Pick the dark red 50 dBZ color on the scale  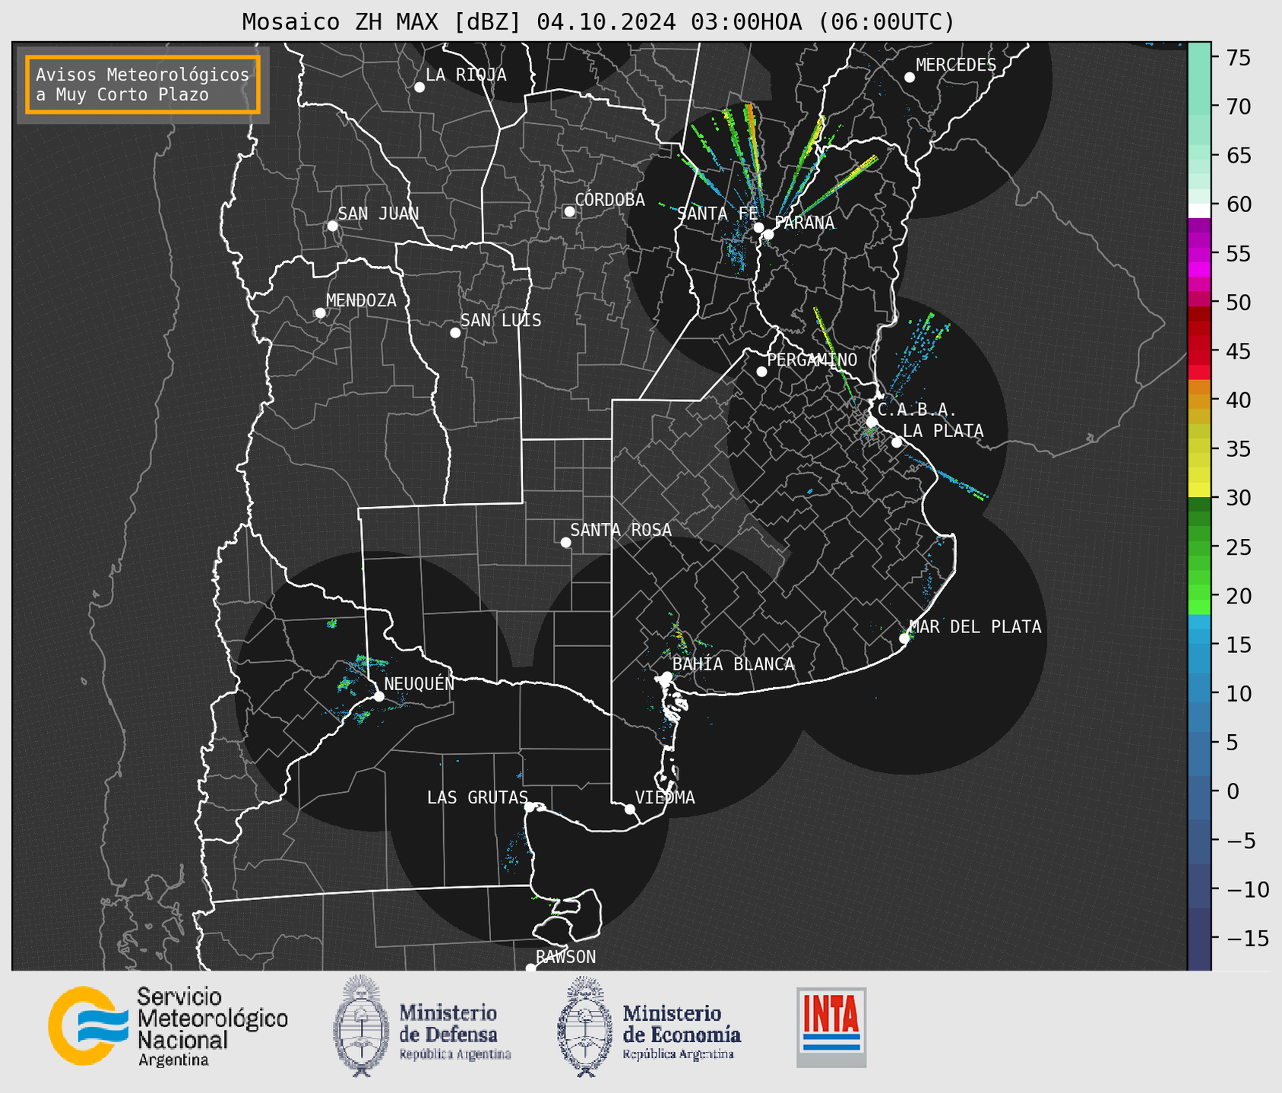click(x=1199, y=313)
